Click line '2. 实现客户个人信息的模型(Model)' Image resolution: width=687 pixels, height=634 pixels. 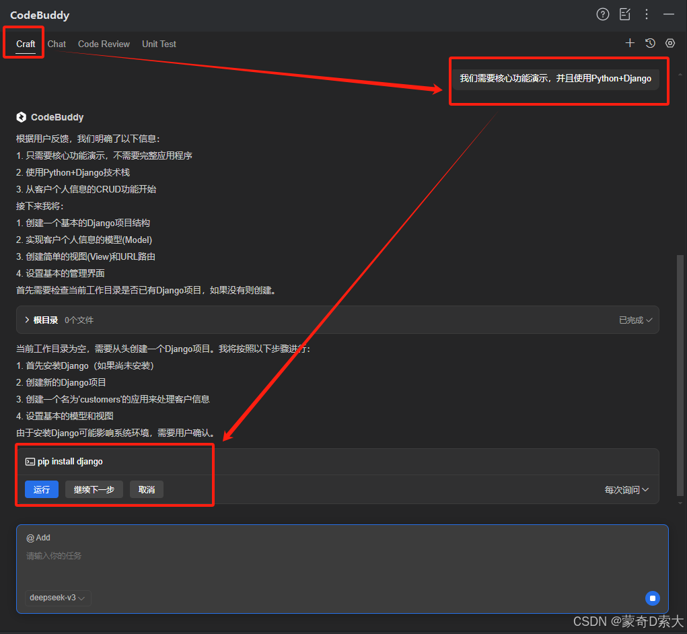pyautogui.click(x=84, y=240)
